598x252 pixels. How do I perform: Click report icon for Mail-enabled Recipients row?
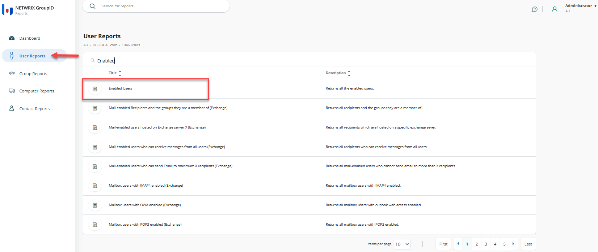[95, 108]
